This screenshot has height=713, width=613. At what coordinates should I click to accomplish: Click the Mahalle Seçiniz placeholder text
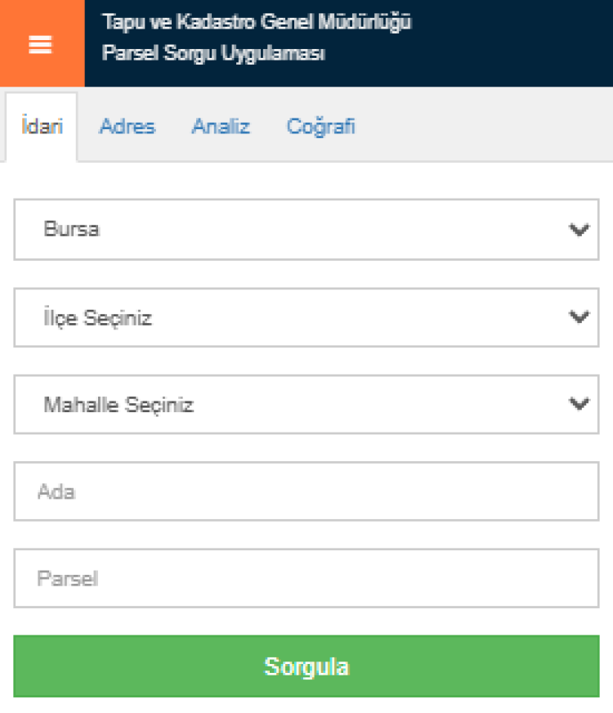click(x=119, y=405)
